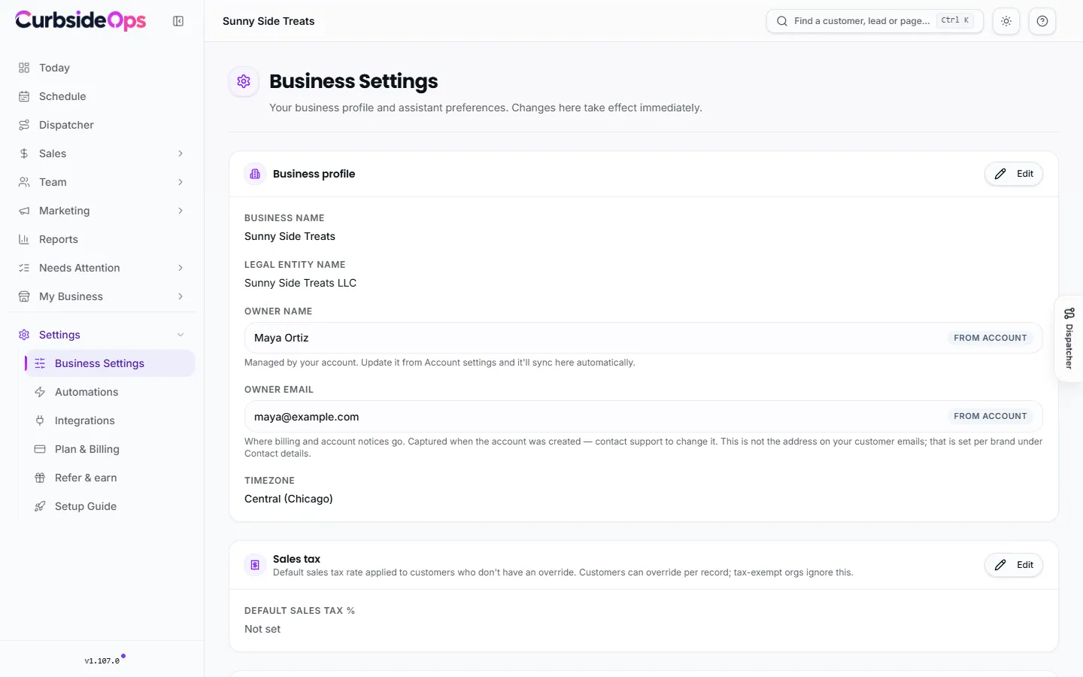The image size is (1083, 677).
Task: Click the Sales tax receipt icon
Action: pos(255,565)
